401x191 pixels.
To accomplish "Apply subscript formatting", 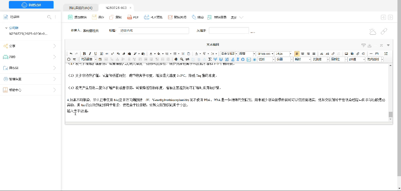I will pyautogui.click(x=118, y=54).
